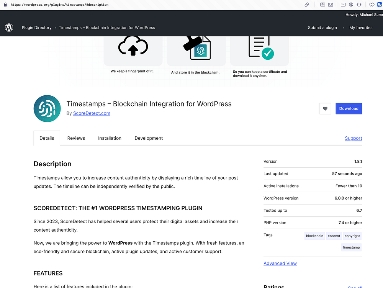This screenshot has height=288, width=383.
Task: Click the plugin title heading
Action: click(x=149, y=104)
